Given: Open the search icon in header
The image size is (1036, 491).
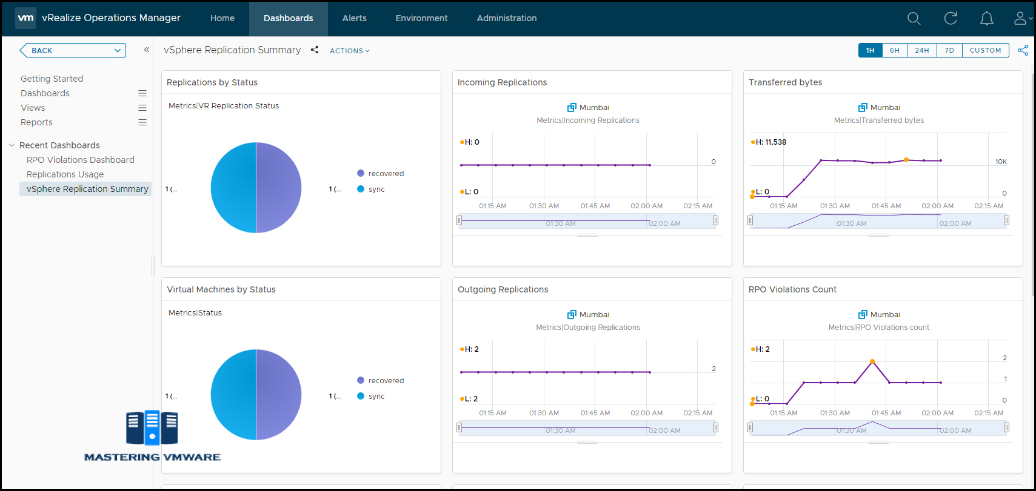Looking at the screenshot, I should (x=914, y=19).
